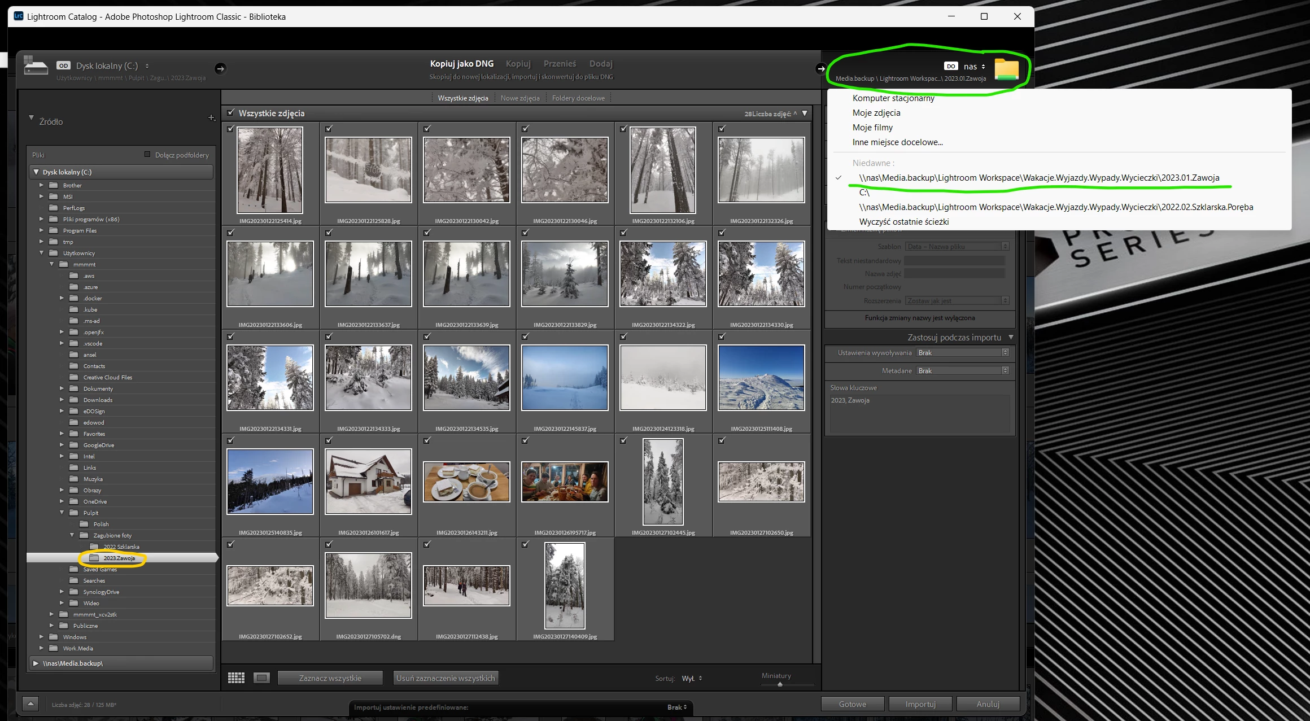
Task: Uncheck the Wszystkie zdjęcia header checkbox
Action: 230,113
